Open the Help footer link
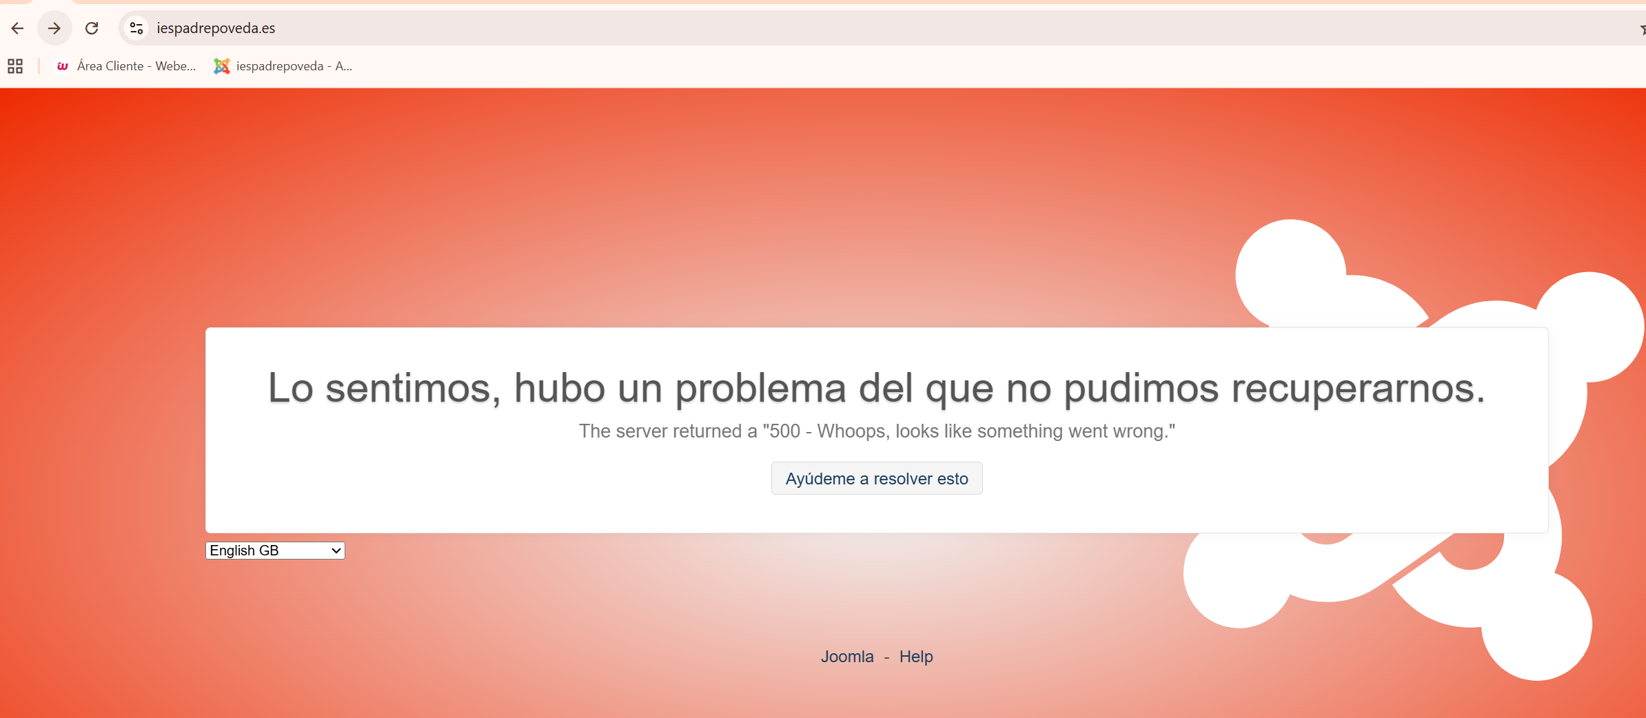The width and height of the screenshot is (1646, 718). coord(915,657)
